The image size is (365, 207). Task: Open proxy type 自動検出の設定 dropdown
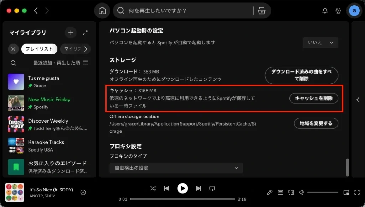176,168
